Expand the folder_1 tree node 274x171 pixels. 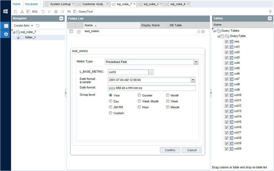point(18,38)
